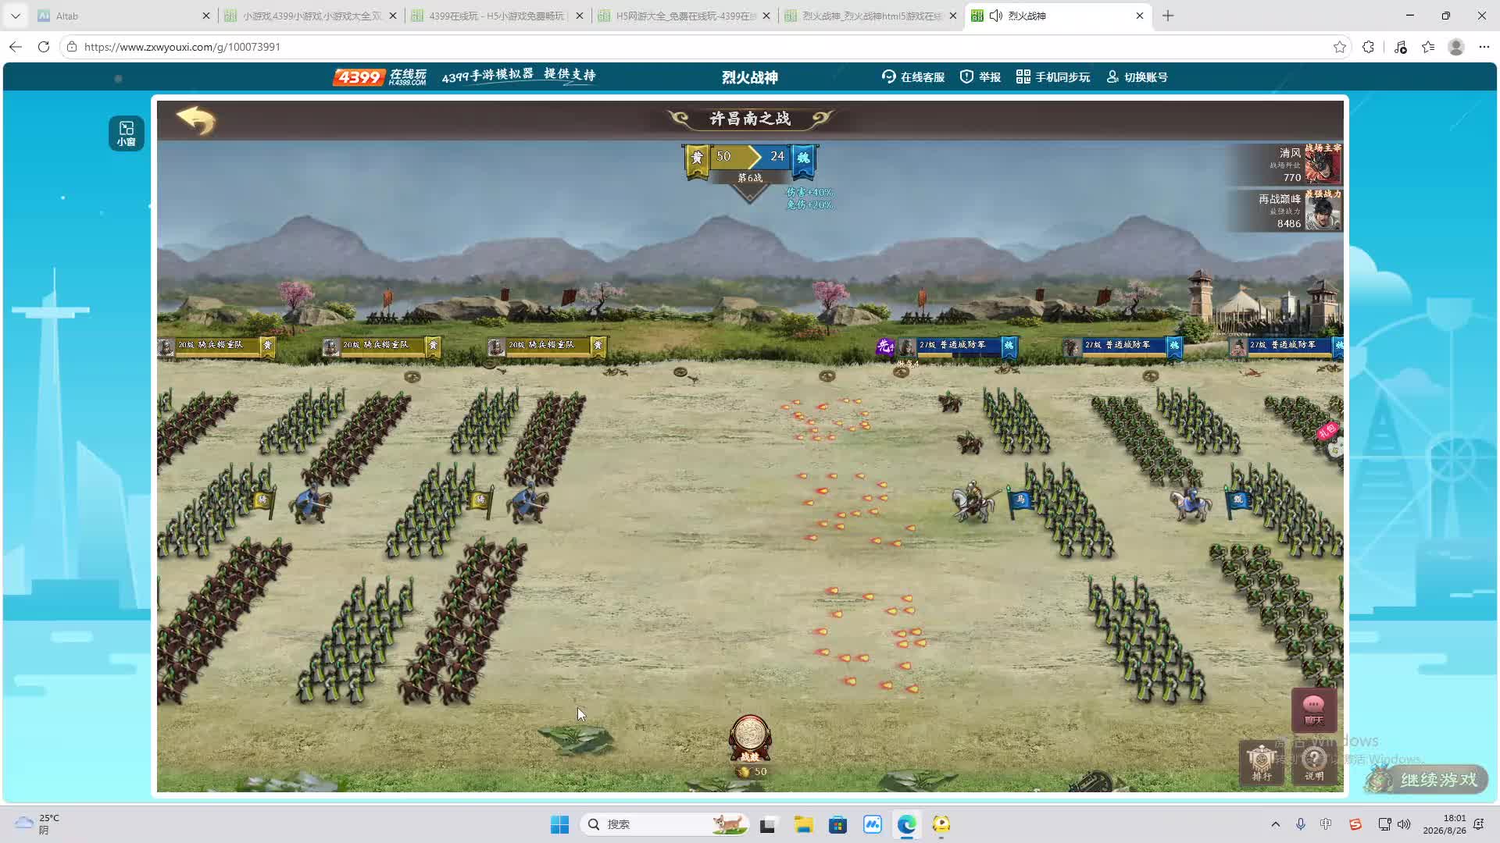Open the 说明 help panel
Image resolution: width=1500 pixels, height=843 pixels.
pyautogui.click(x=1314, y=763)
